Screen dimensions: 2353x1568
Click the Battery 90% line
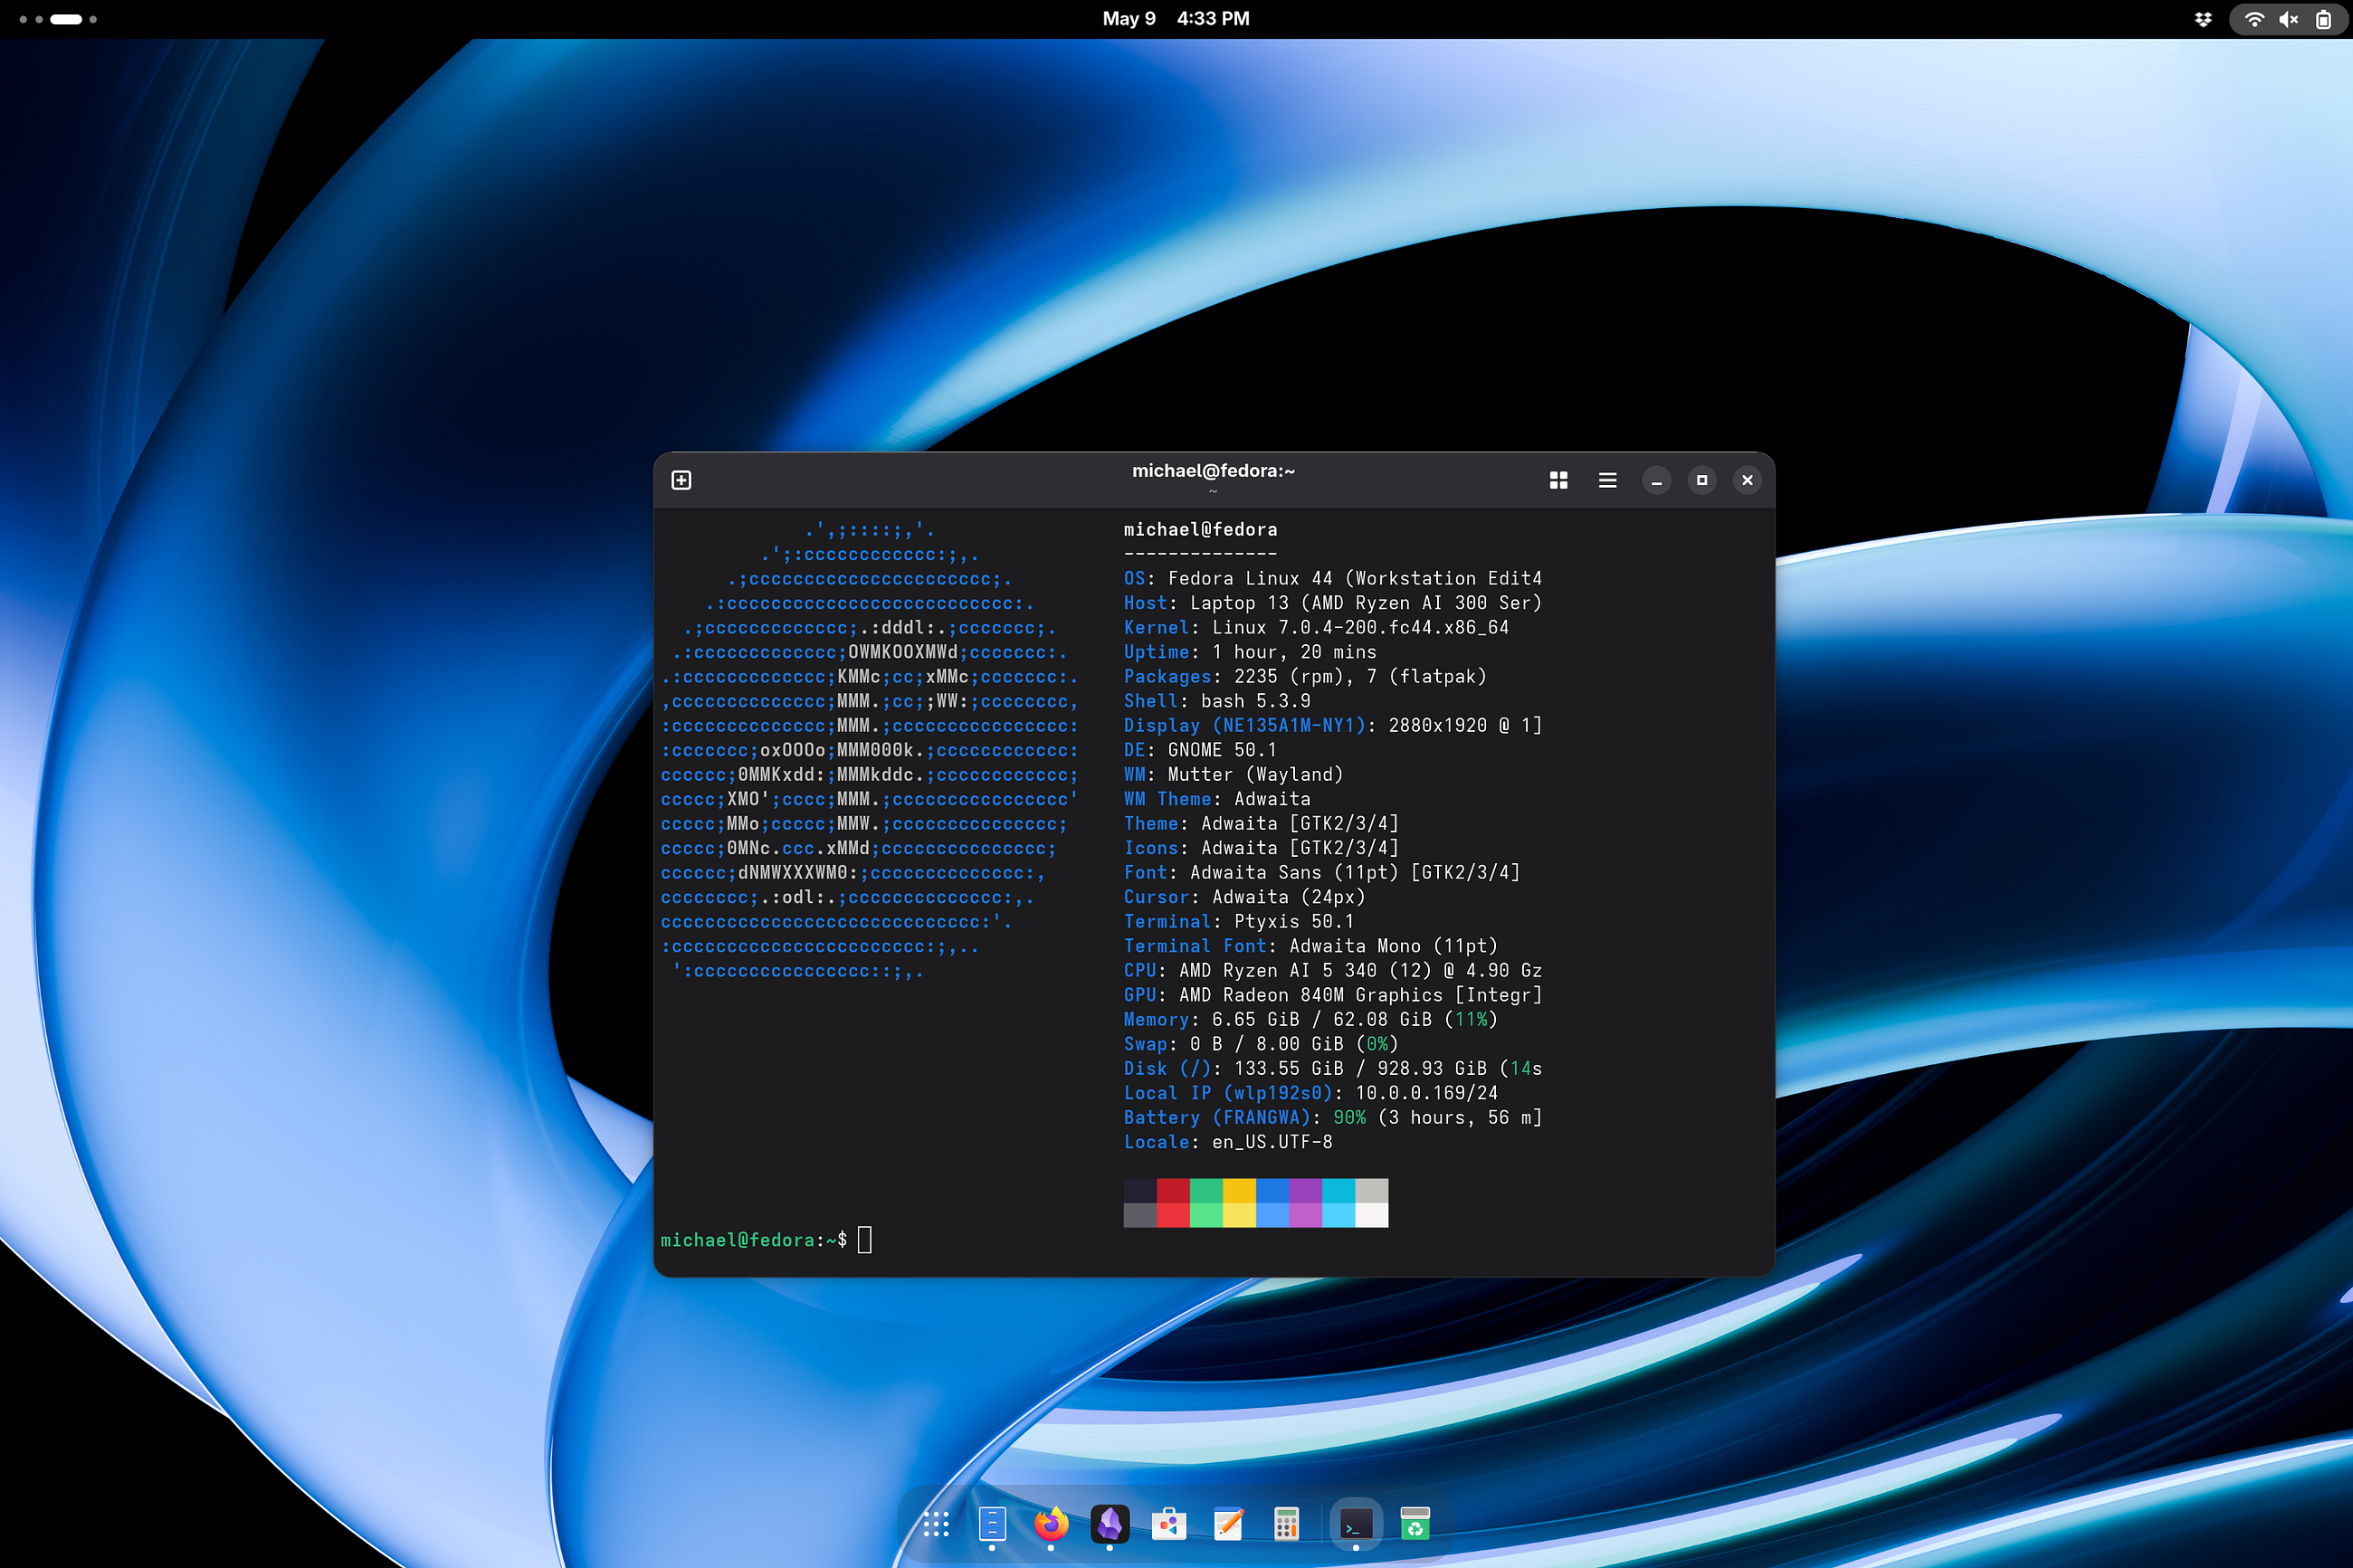1332,1117
